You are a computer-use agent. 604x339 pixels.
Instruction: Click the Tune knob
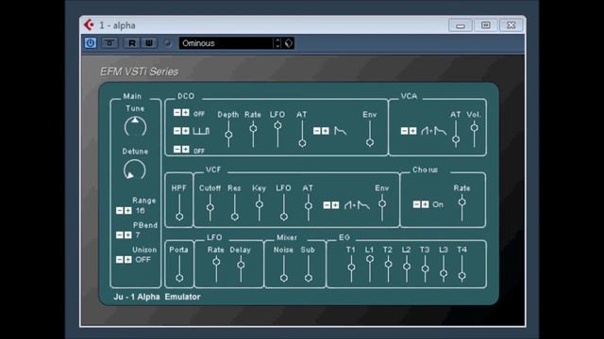pos(135,126)
